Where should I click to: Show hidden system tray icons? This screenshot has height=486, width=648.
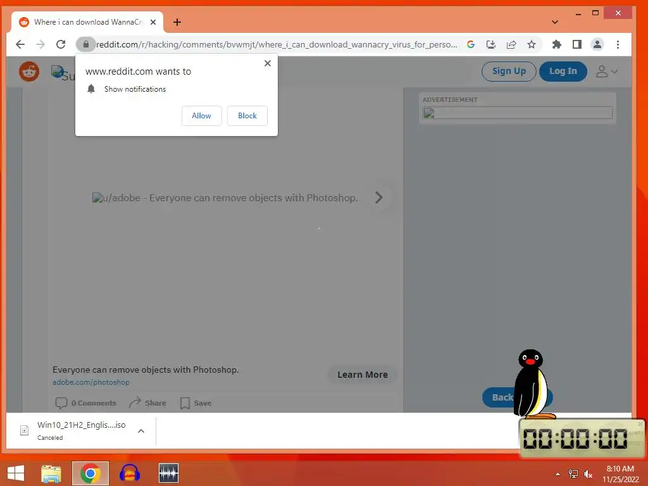pyautogui.click(x=558, y=474)
